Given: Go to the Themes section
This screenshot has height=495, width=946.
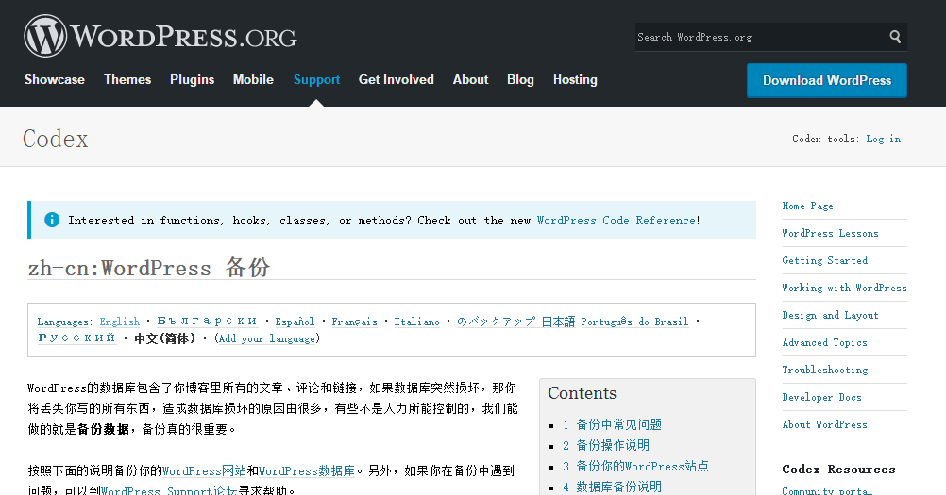Looking at the screenshot, I should coord(127,80).
